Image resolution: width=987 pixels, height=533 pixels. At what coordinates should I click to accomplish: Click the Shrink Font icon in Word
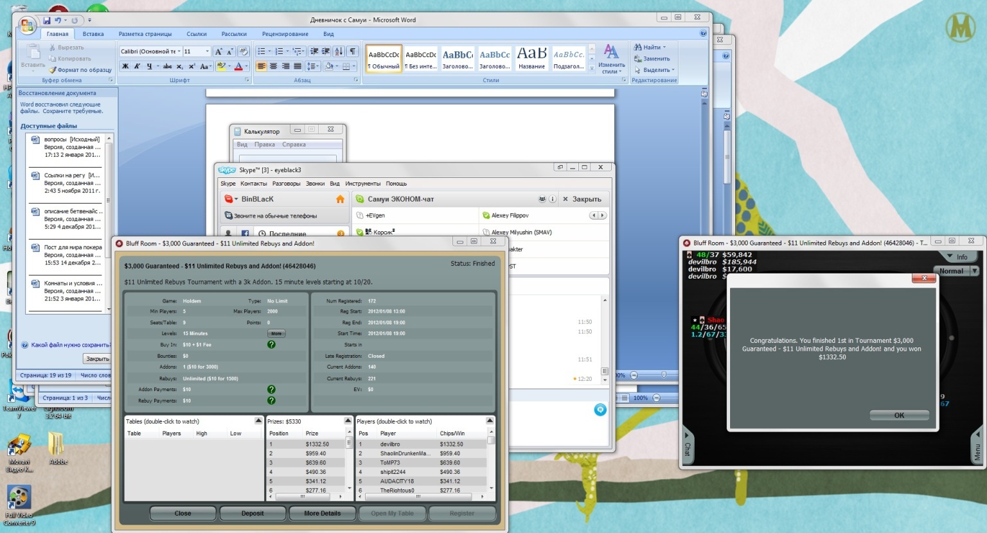coord(230,51)
